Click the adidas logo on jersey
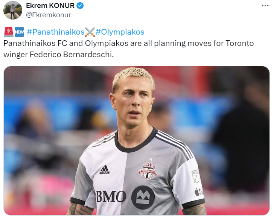The width and height of the screenshot is (274, 219). point(105,170)
